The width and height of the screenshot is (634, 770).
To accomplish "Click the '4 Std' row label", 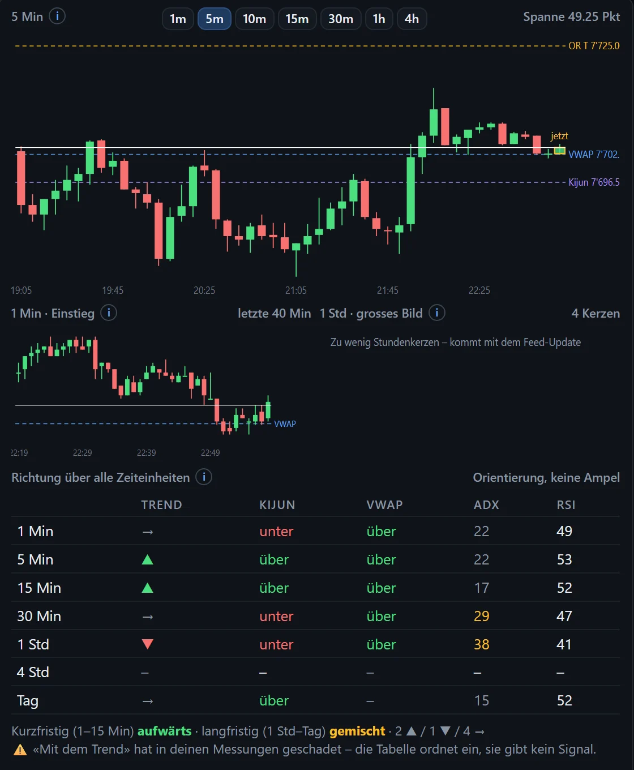I will 33,673.
